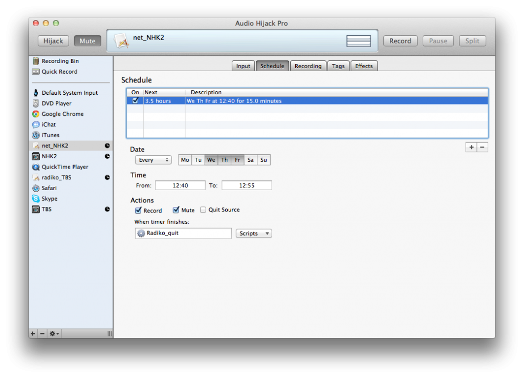
Task: Uncheck the Mute action checkbox
Action: (x=176, y=209)
